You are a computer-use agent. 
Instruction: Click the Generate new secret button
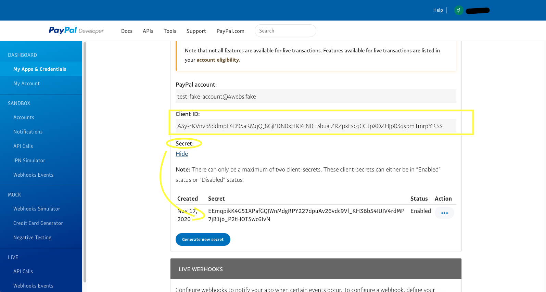203,239
